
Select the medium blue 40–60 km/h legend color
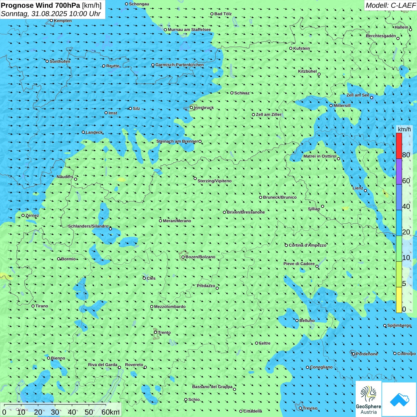coord(399,197)
